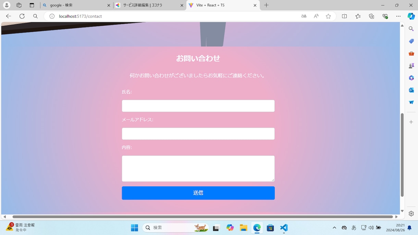Open Collections panel
Viewport: 418px width, 235px height.
coord(371,16)
